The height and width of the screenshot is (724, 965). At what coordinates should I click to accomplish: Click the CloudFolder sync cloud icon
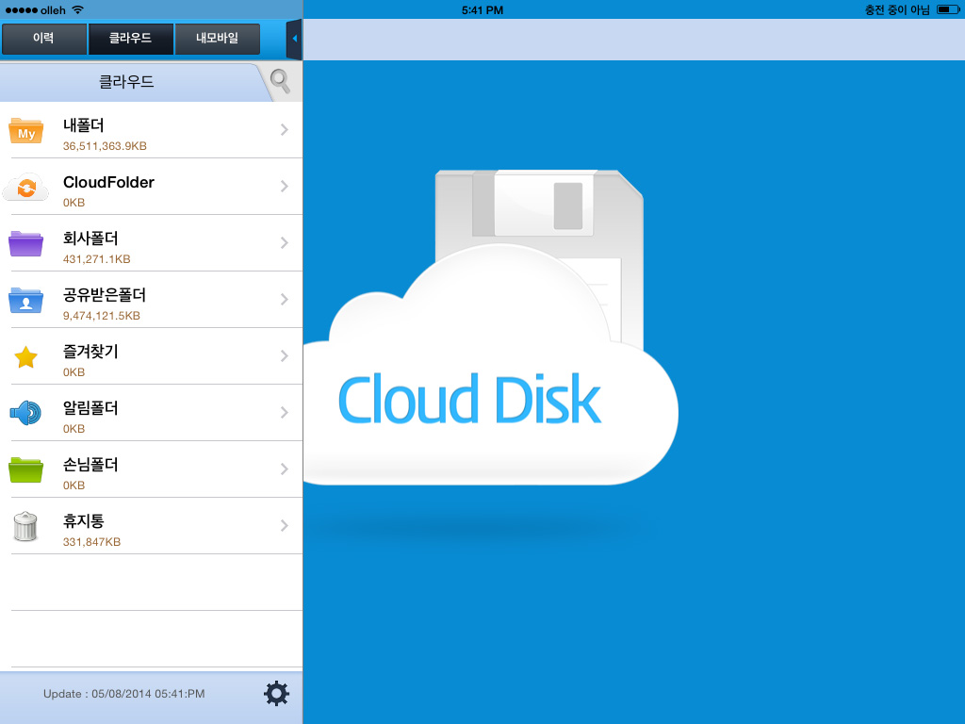pyautogui.click(x=25, y=188)
